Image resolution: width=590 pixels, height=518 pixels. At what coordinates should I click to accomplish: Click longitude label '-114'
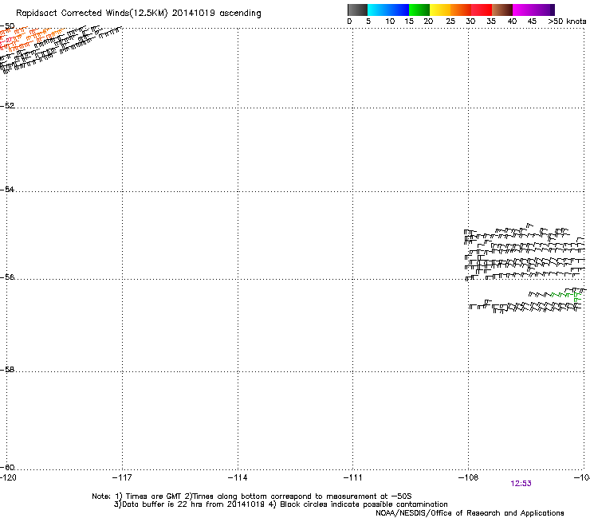coord(238,477)
